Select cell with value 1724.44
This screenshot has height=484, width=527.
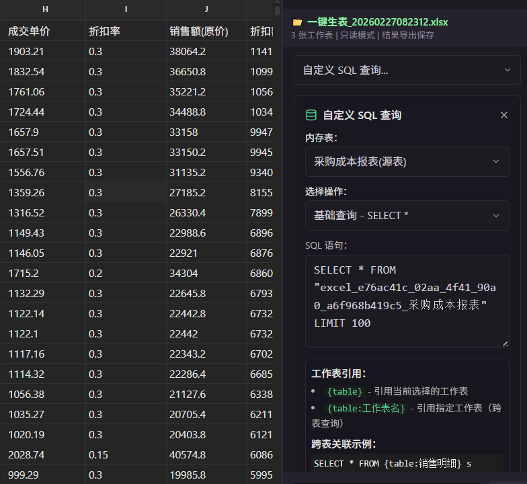pos(46,112)
